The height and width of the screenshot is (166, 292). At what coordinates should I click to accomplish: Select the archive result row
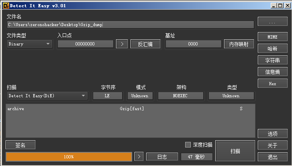click(x=131, y=109)
